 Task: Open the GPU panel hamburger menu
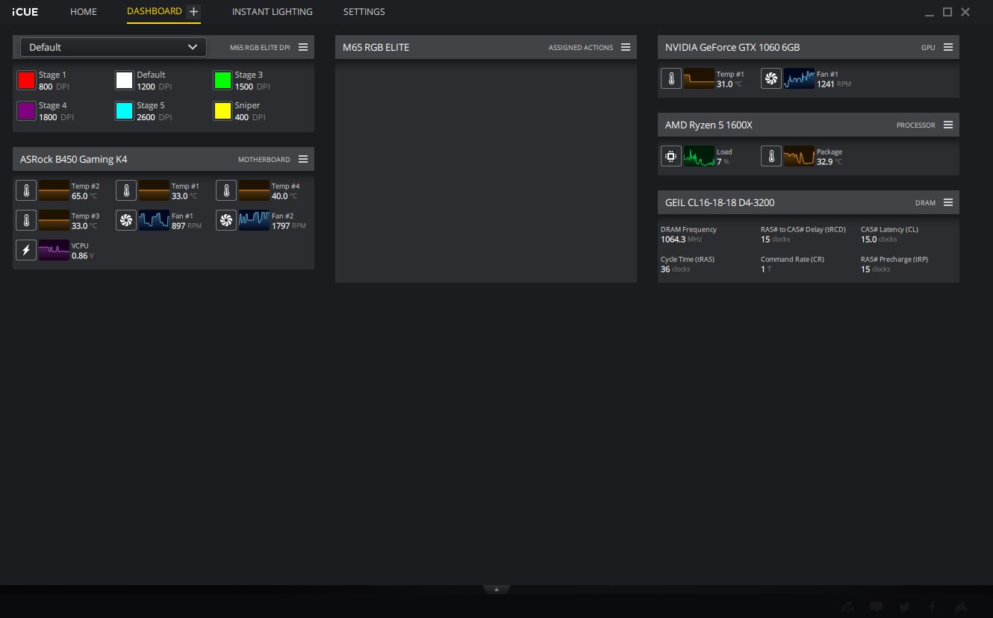click(x=948, y=47)
